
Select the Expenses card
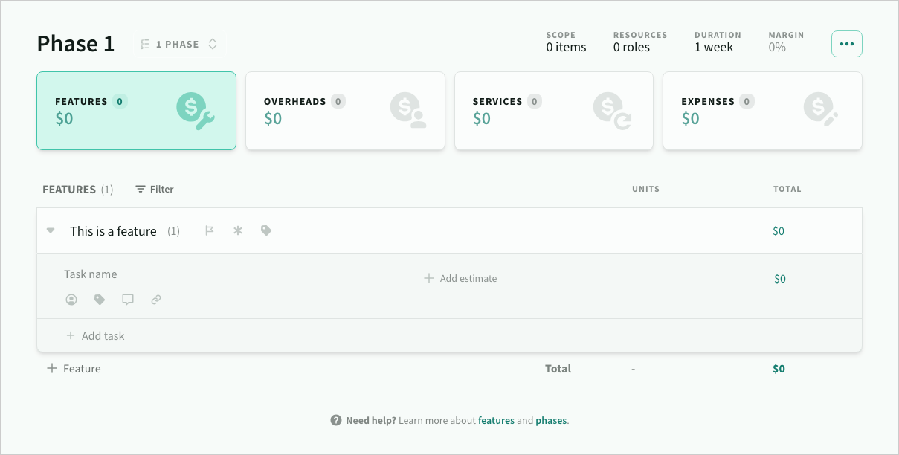[x=762, y=110]
